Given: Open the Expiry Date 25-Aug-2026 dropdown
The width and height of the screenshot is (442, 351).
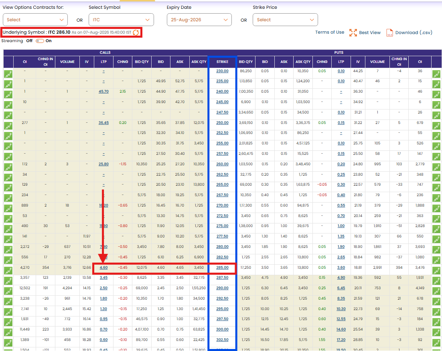Looking at the screenshot, I should (199, 20).
